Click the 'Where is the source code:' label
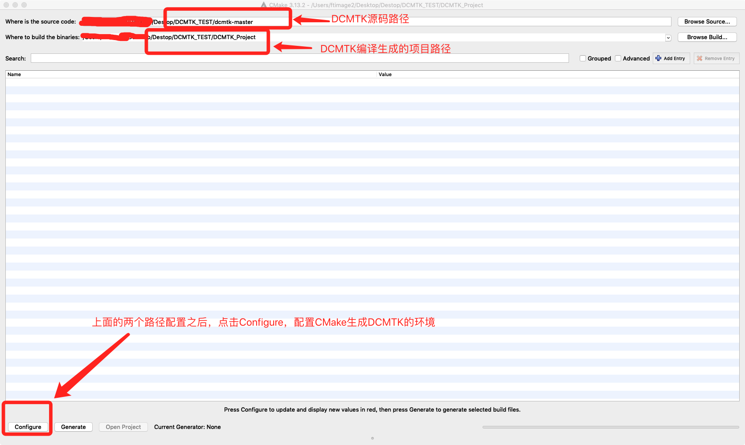The width and height of the screenshot is (745, 445). (41, 21)
